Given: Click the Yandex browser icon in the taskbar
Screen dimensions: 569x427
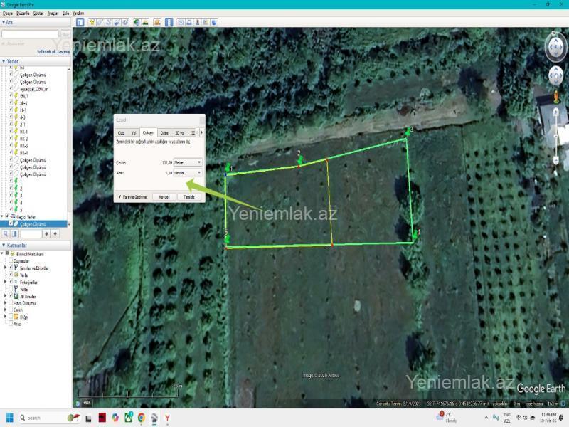Looking at the screenshot, I should tap(167, 418).
